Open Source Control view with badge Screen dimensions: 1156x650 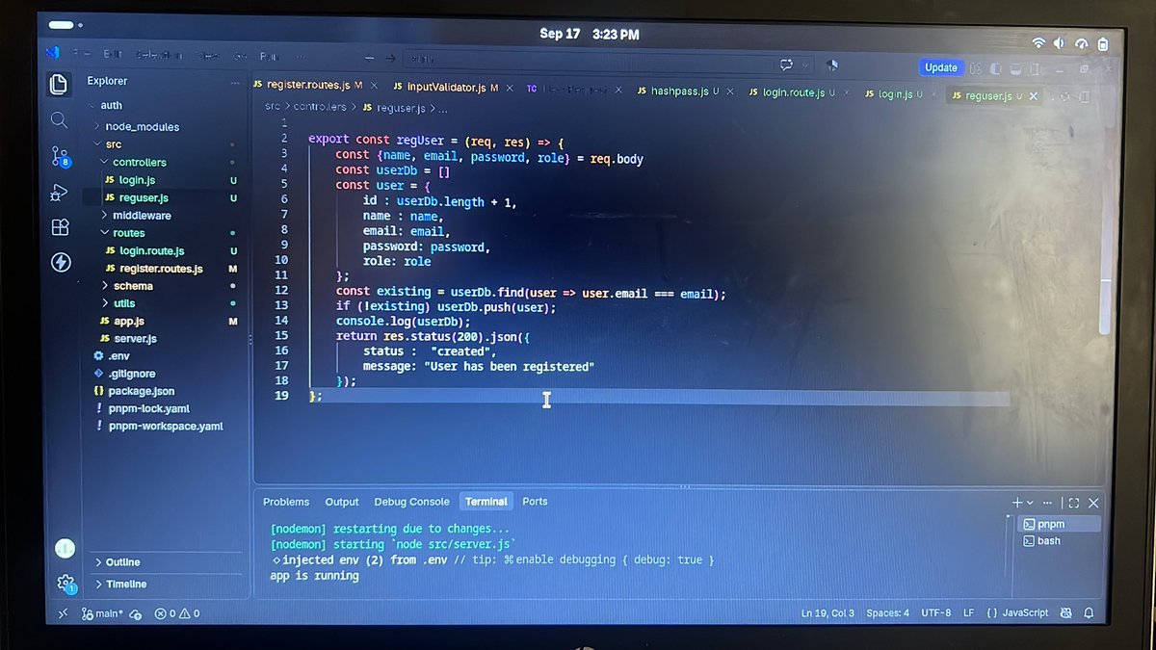click(60, 156)
